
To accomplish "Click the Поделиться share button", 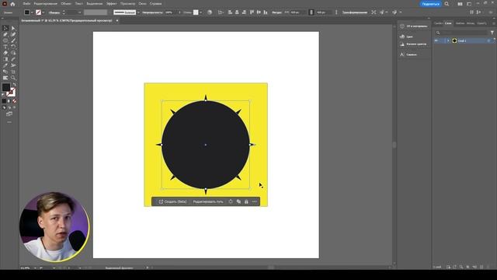I will tap(431, 4).
